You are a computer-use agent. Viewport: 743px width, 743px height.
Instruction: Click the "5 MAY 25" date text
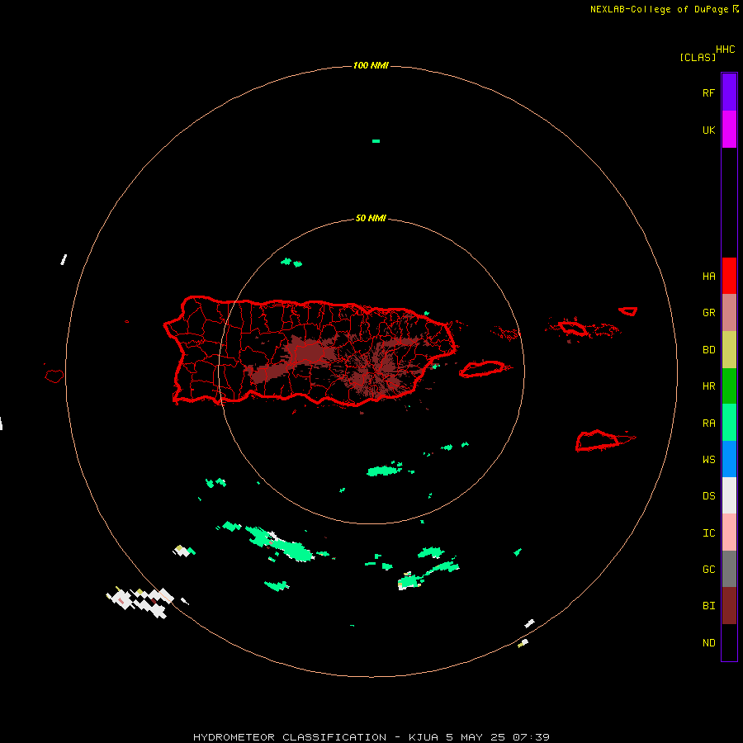pos(476,737)
